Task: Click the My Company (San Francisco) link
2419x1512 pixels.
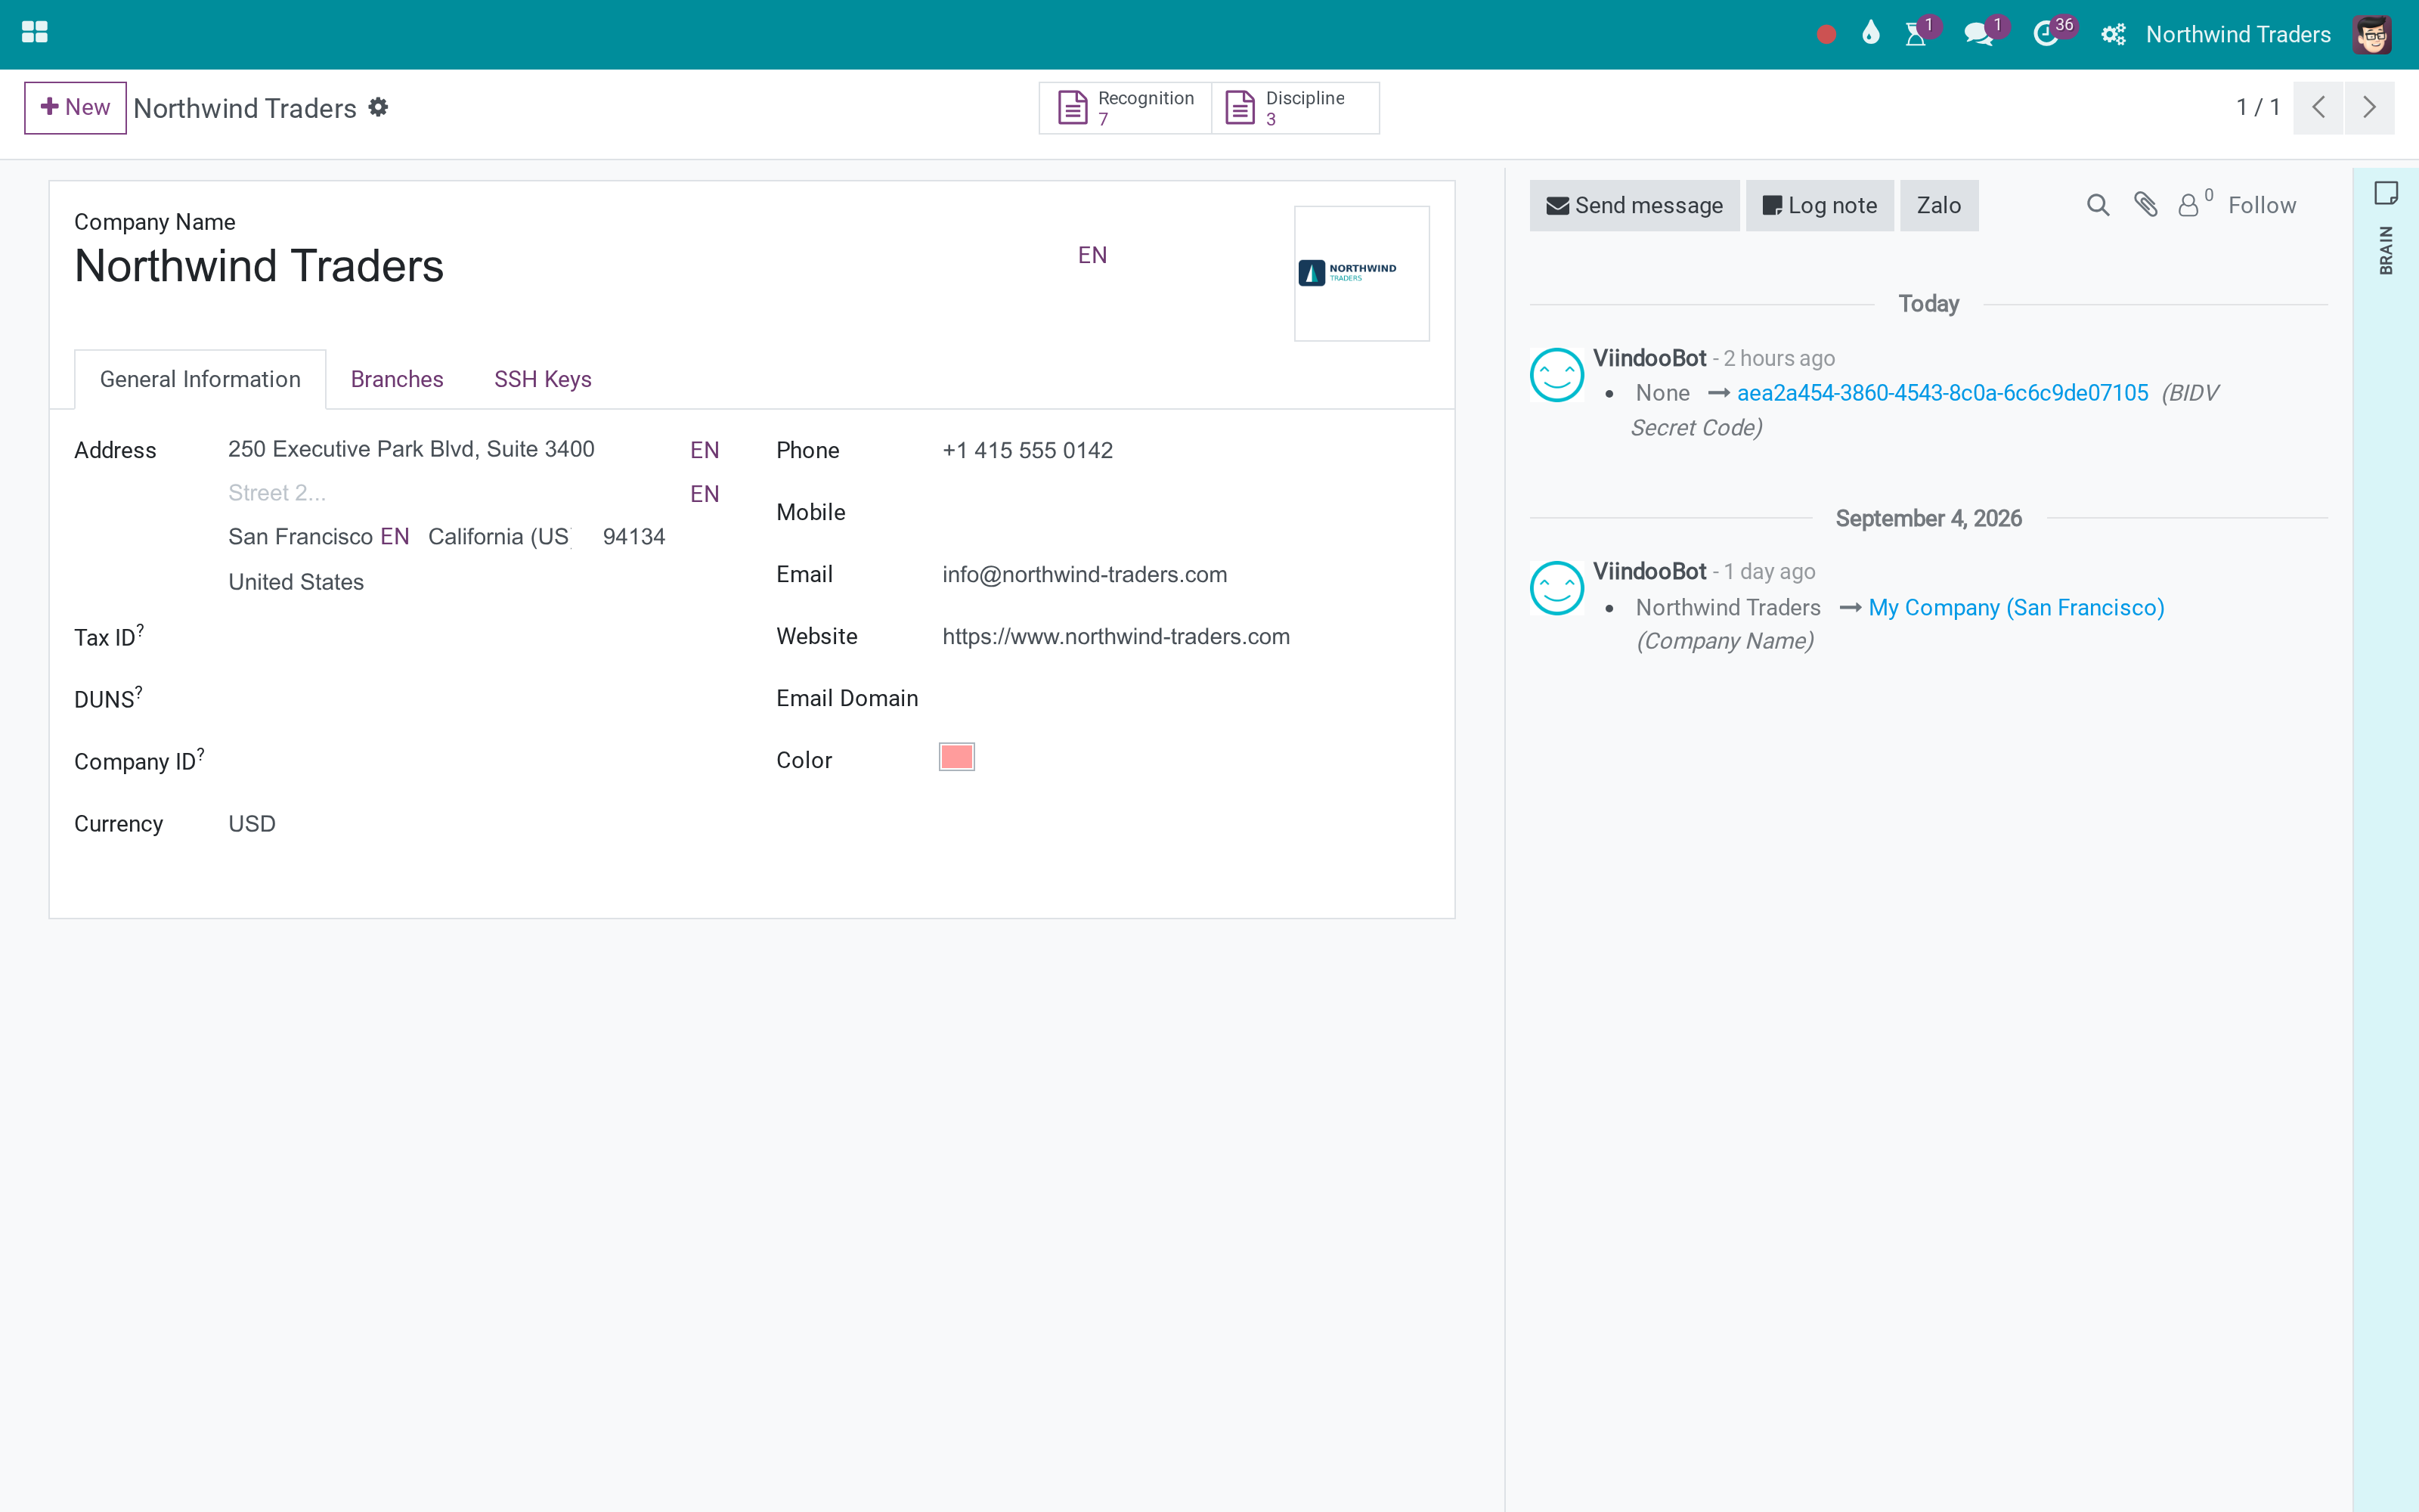Action: 2016,607
